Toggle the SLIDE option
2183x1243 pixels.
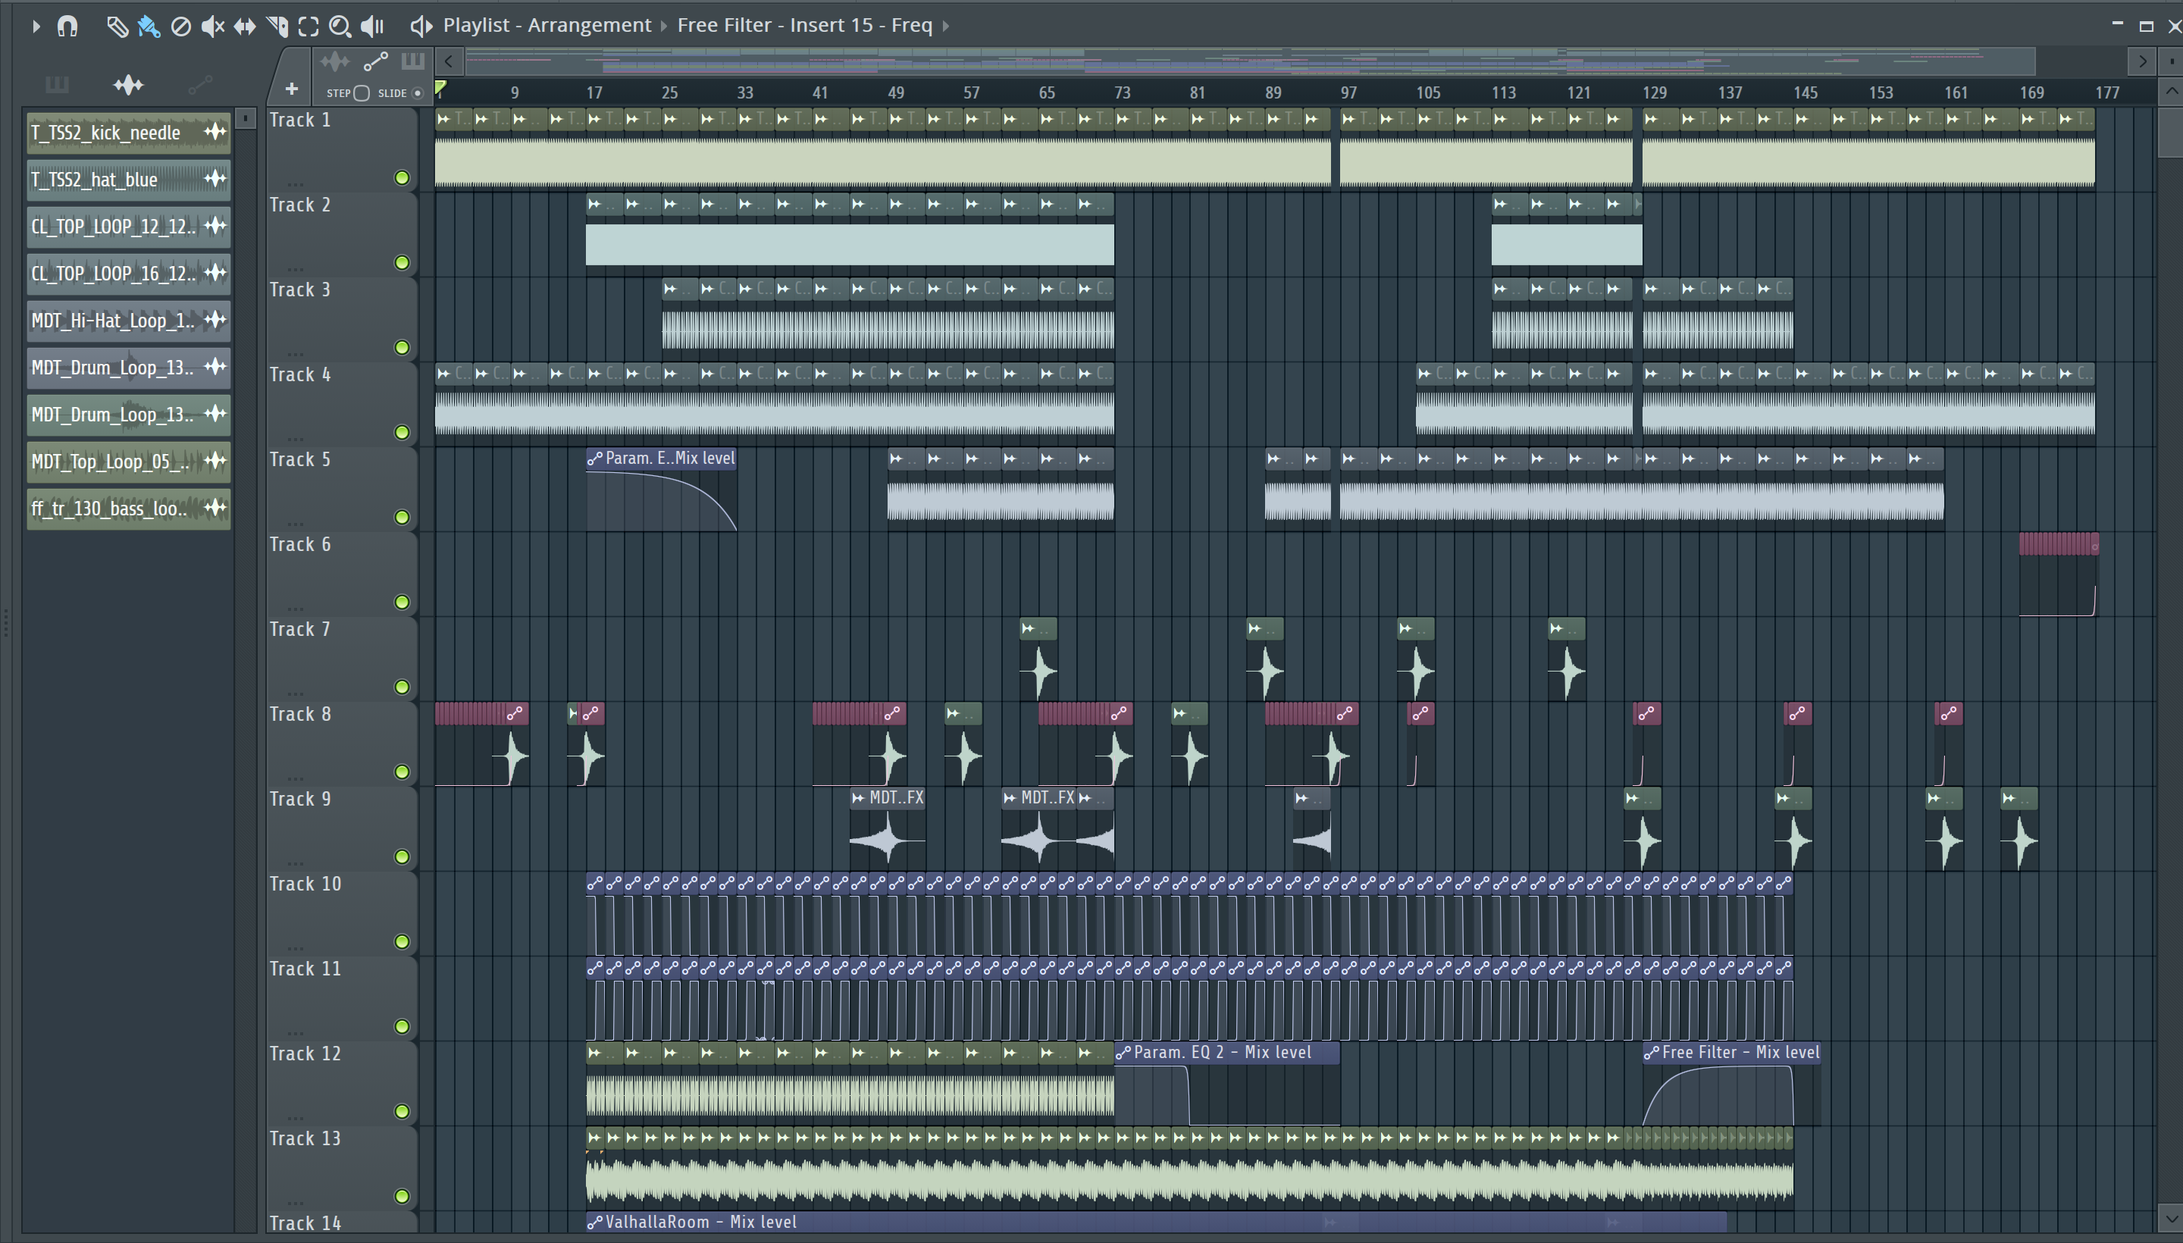click(418, 93)
